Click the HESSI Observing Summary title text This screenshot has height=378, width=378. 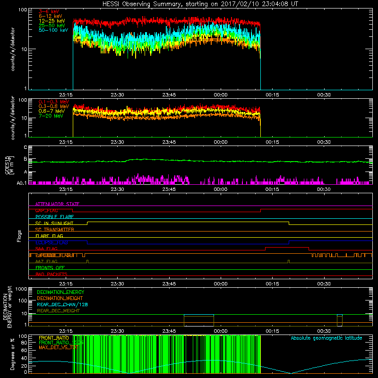tap(200, 4)
